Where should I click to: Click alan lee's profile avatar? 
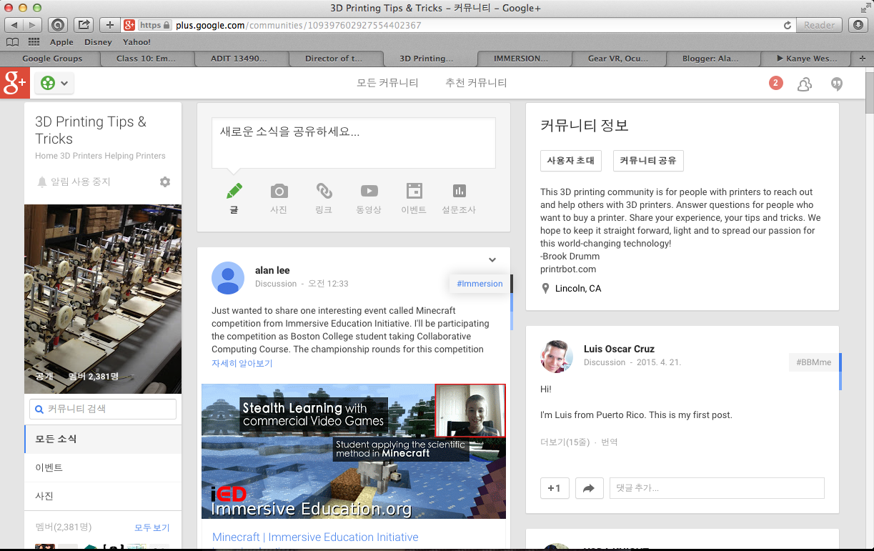(x=228, y=277)
